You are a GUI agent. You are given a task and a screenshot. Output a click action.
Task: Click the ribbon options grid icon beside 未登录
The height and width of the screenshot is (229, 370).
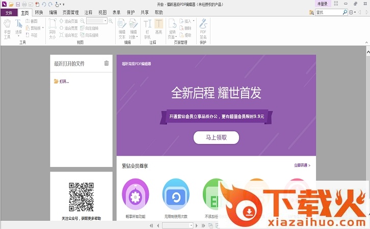[x=336, y=4]
